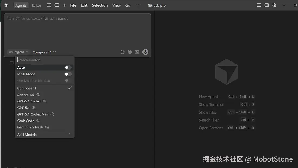Expand the Add Models submenu
Viewport: 298px width, 168px height.
point(44,135)
